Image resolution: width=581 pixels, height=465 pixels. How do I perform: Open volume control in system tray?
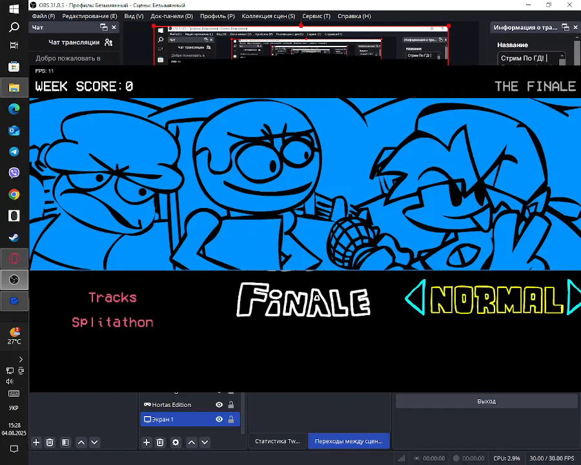pos(9,381)
